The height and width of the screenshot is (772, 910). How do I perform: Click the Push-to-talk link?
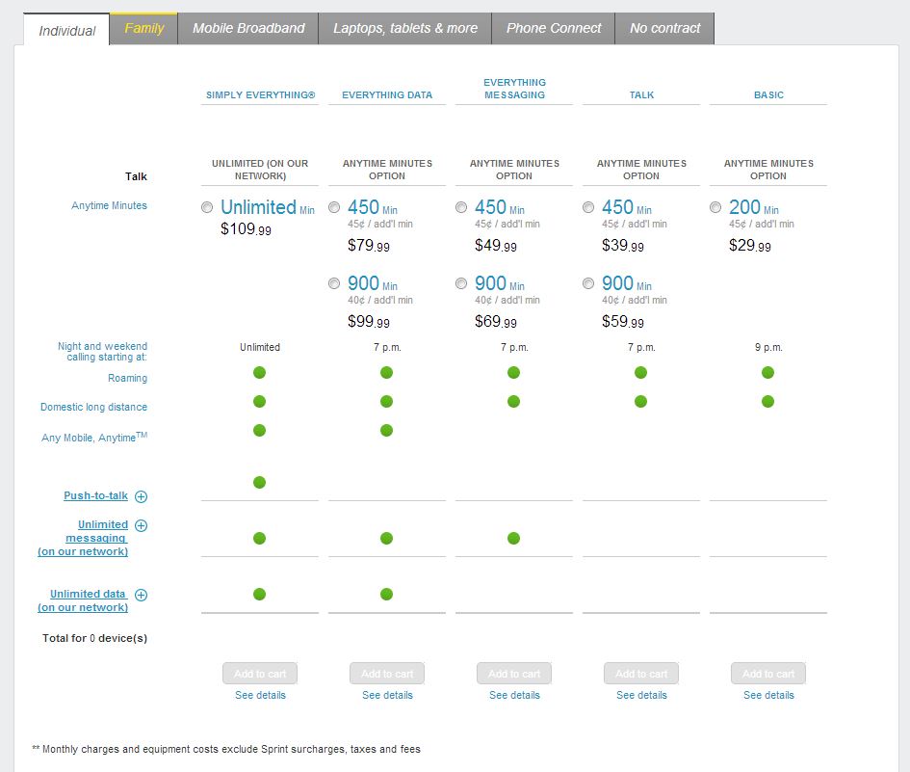click(95, 495)
